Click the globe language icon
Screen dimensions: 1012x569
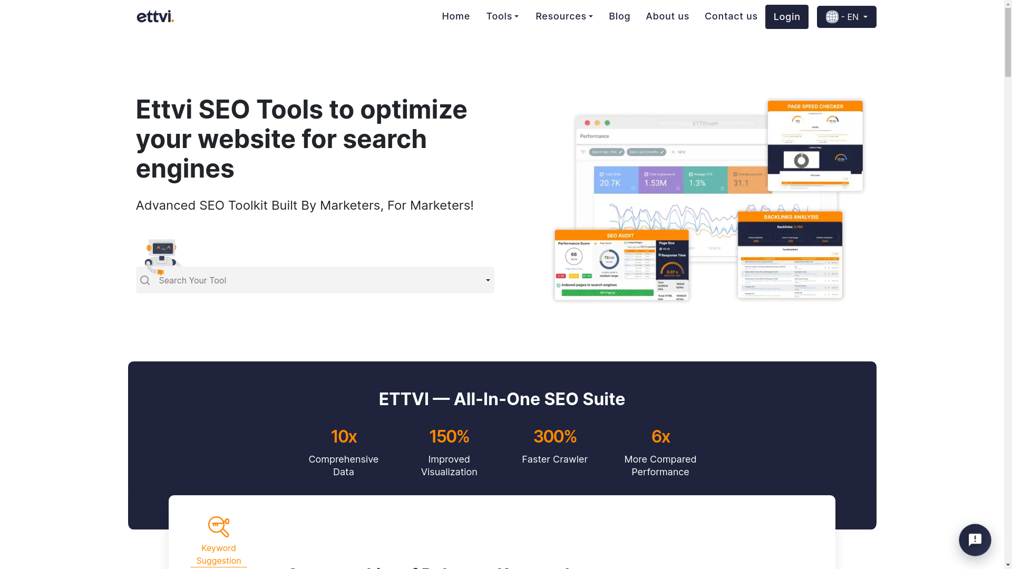pos(832,17)
